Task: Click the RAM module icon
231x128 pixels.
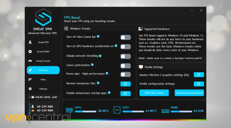Action: coord(165,111)
